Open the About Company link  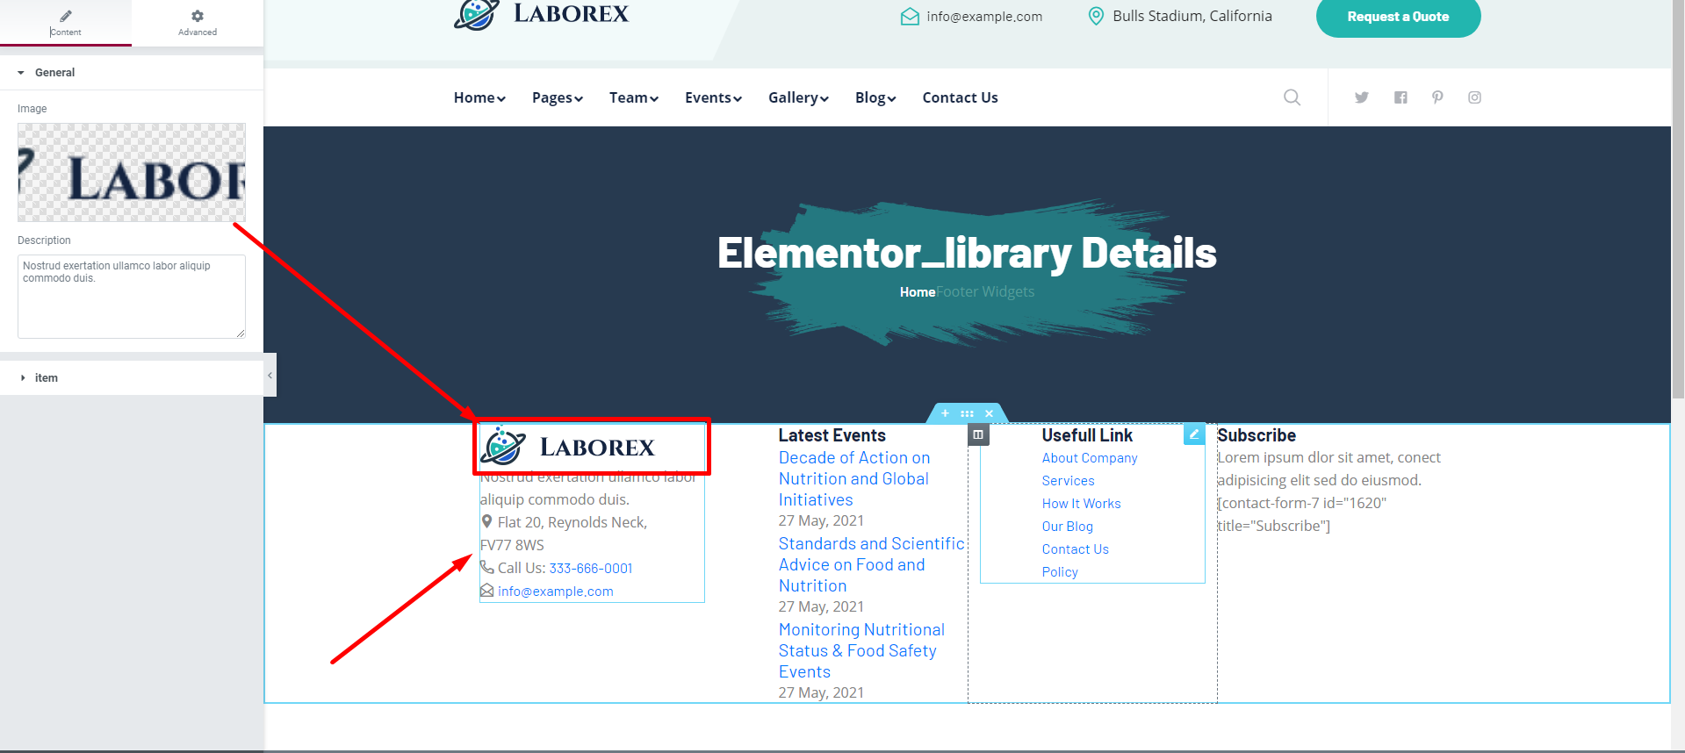(x=1089, y=458)
